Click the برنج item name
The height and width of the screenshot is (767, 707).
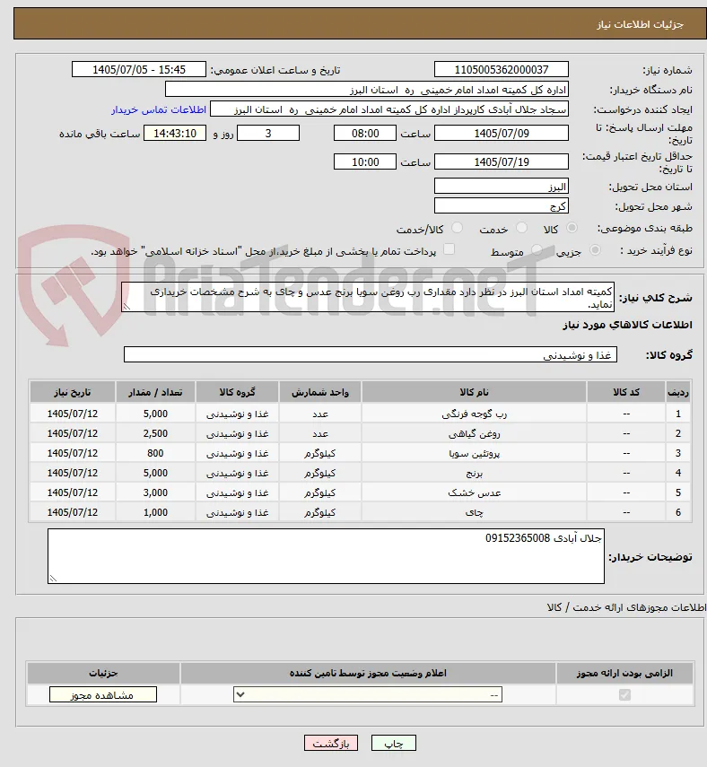point(474,474)
